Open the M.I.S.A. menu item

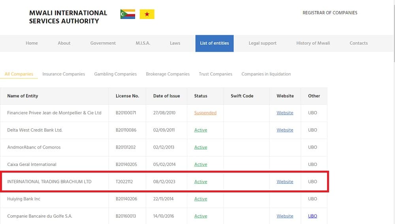tap(143, 43)
